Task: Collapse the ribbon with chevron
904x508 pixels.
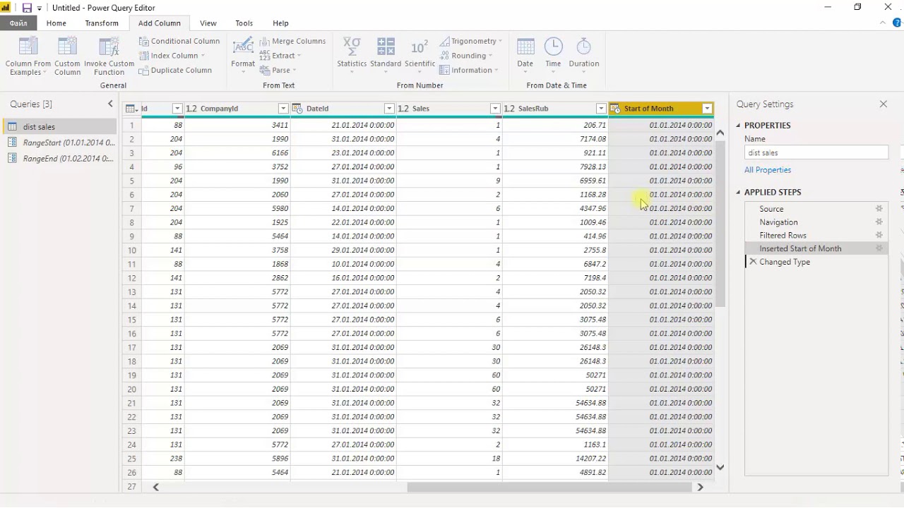Action: point(883,23)
